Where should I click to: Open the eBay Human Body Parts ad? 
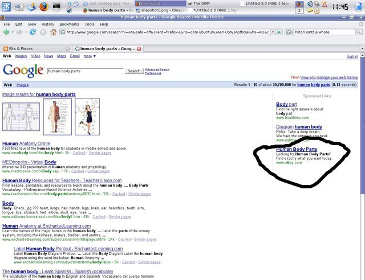point(297,149)
